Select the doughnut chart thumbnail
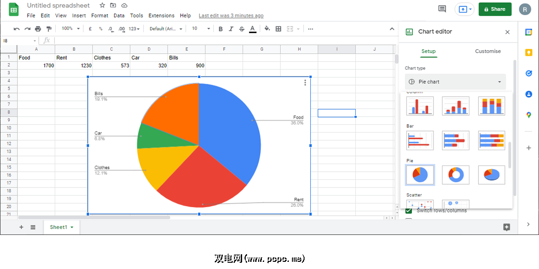539x269 pixels. click(456, 175)
